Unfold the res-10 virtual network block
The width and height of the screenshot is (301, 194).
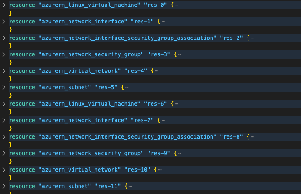pos(4,170)
